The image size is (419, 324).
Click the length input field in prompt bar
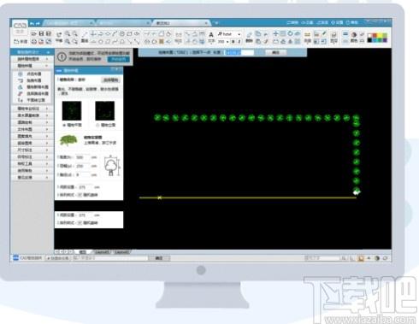pyautogui.click(x=239, y=52)
